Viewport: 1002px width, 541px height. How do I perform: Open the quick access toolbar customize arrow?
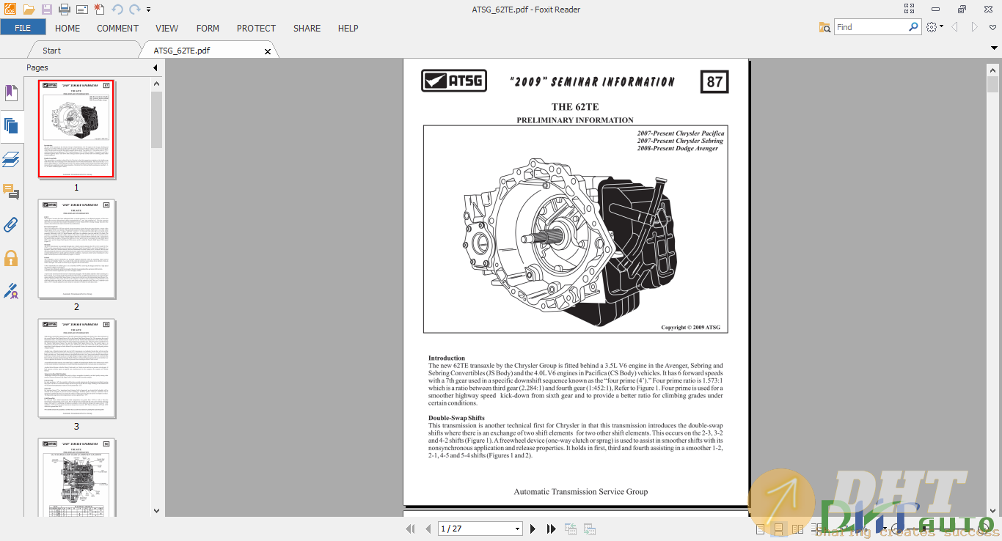148,10
